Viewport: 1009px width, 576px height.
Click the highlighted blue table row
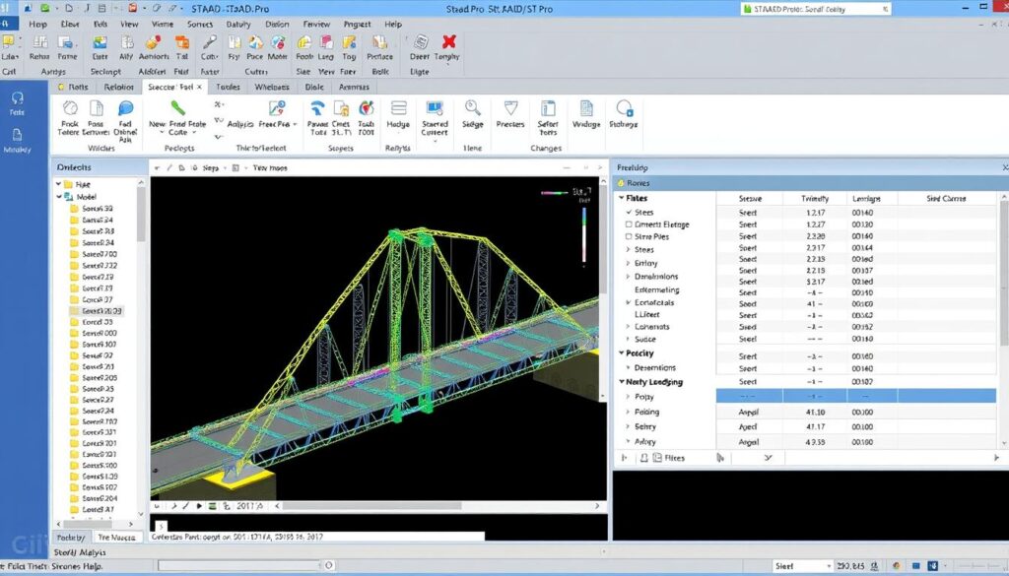pyautogui.click(x=856, y=396)
